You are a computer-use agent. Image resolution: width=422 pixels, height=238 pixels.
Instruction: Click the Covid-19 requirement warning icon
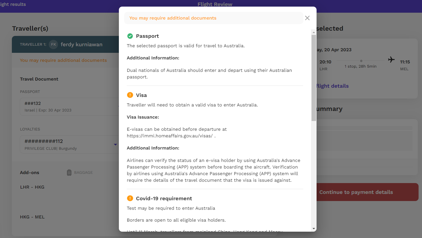pyautogui.click(x=130, y=198)
